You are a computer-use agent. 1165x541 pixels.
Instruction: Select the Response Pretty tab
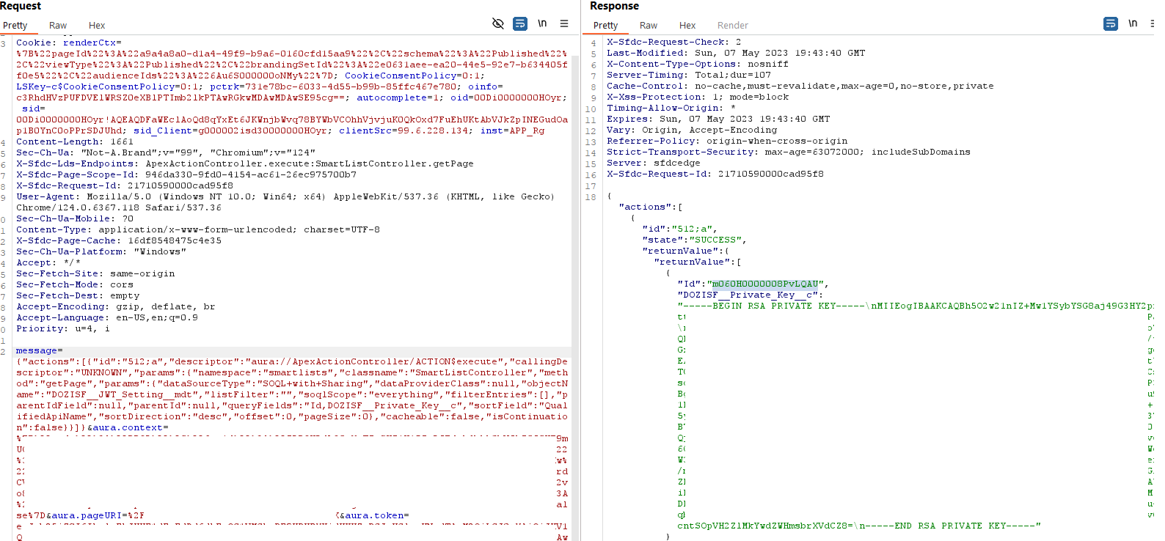pyautogui.click(x=605, y=26)
